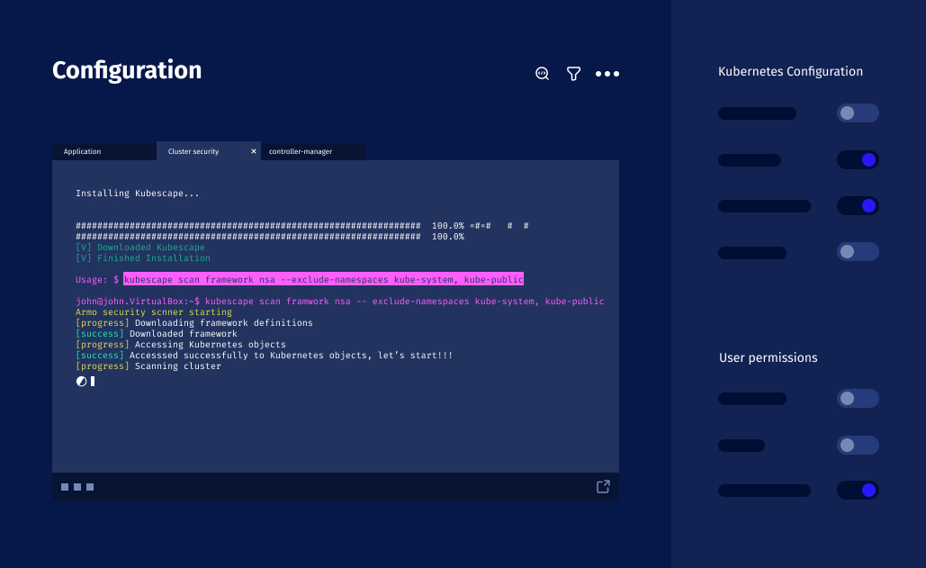Click '[progress] Accessing Kubernetes objects' line
The height and width of the screenshot is (568, 926).
(x=181, y=344)
